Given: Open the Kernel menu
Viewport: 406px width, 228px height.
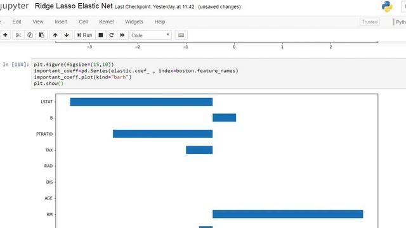Looking at the screenshot, I should [x=107, y=22].
